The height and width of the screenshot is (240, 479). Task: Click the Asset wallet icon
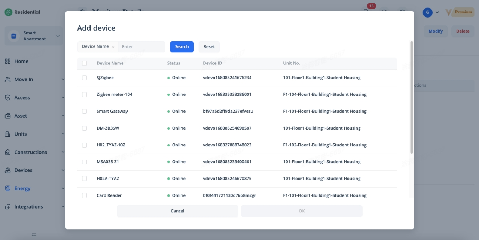point(8,116)
